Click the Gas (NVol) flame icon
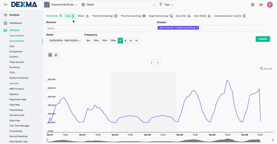 209,16
